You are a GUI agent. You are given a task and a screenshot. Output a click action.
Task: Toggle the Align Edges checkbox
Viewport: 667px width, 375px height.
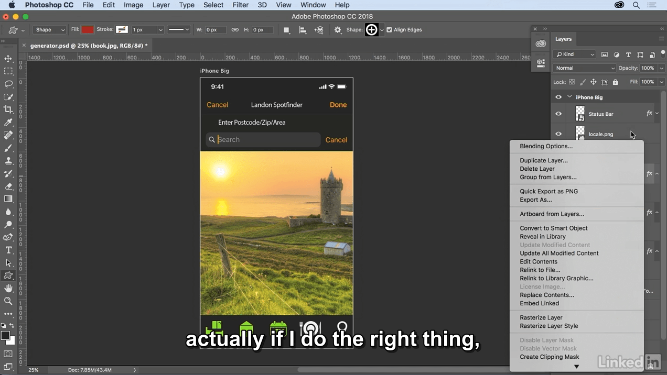pos(389,30)
